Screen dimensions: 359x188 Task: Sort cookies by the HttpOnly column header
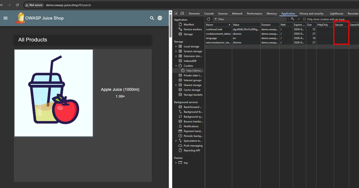(325, 25)
